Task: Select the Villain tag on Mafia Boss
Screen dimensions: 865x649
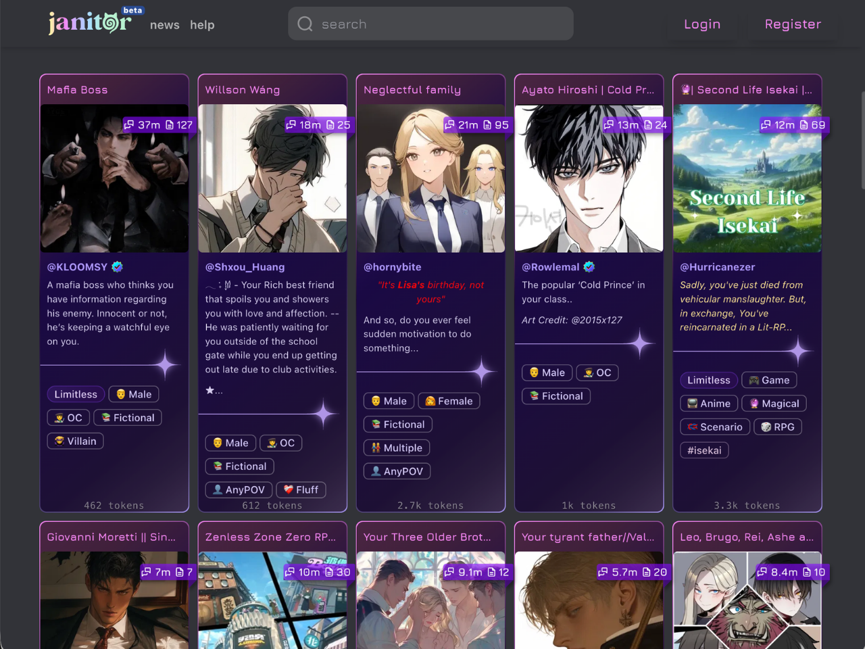Action: [75, 441]
